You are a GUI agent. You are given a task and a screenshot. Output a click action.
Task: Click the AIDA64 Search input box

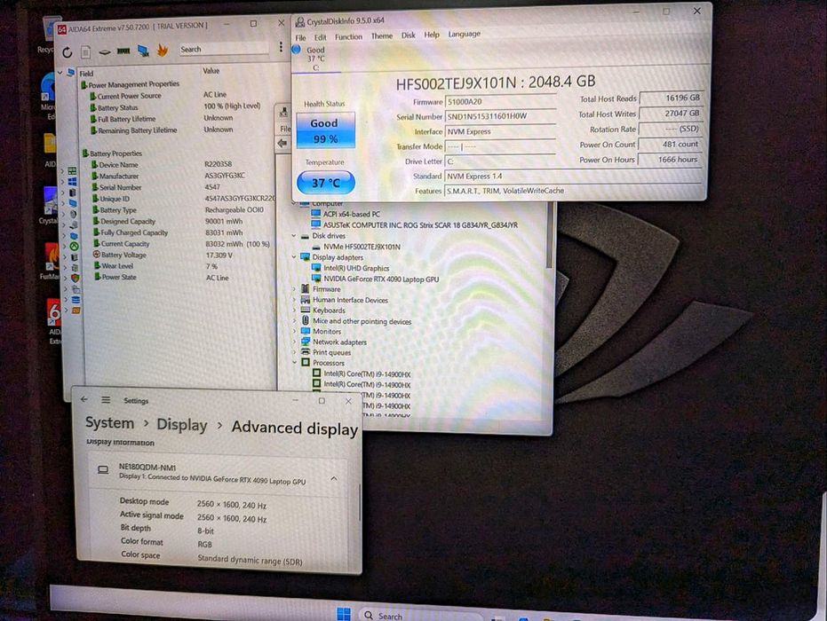click(223, 49)
